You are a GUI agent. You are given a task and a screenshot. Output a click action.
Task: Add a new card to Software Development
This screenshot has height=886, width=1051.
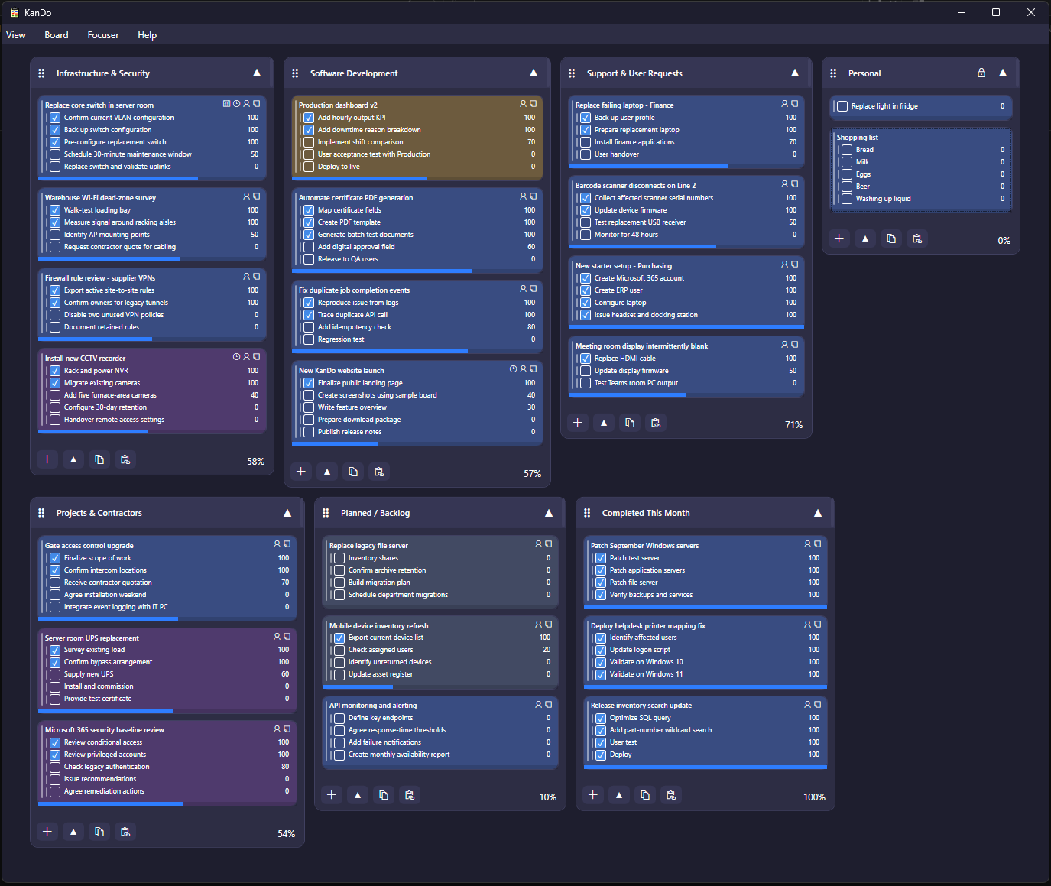tap(301, 472)
